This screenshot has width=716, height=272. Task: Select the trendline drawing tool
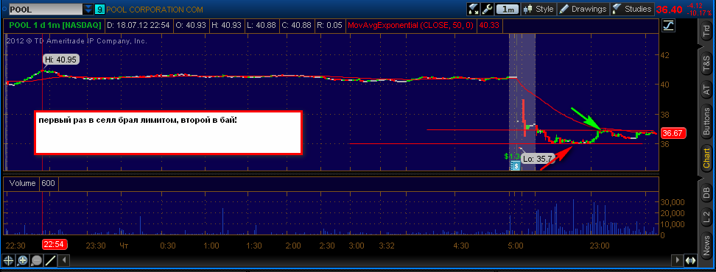point(51,261)
